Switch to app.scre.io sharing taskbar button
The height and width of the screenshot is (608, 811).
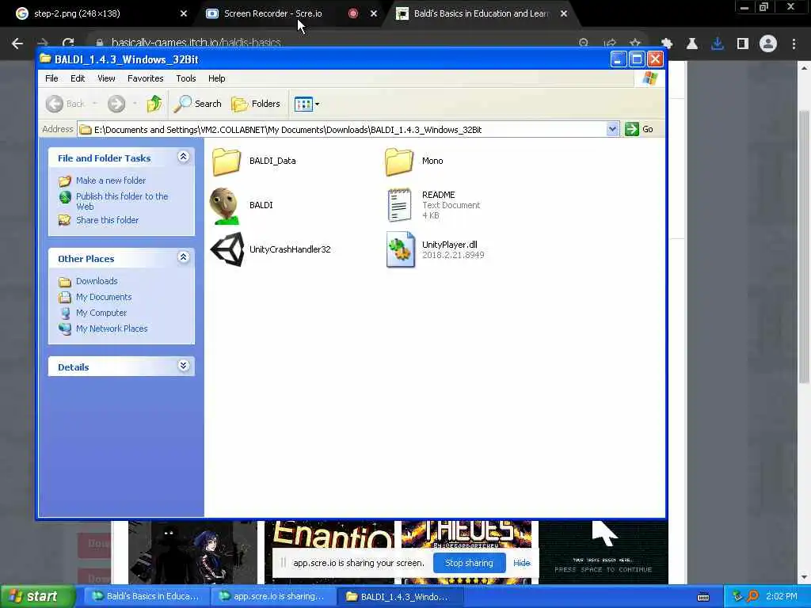[272, 597]
